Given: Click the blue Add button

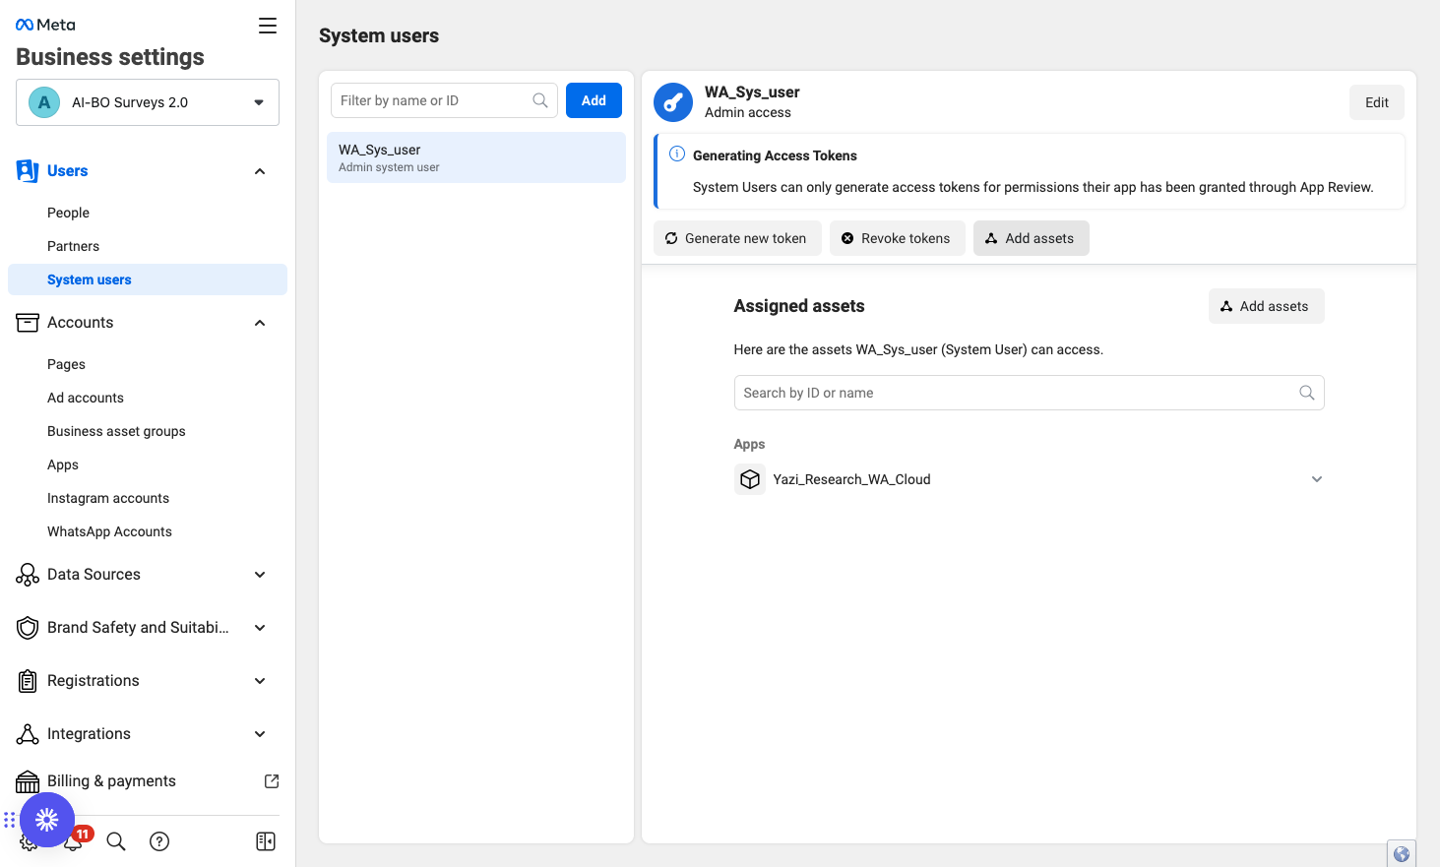Looking at the screenshot, I should click(x=594, y=100).
